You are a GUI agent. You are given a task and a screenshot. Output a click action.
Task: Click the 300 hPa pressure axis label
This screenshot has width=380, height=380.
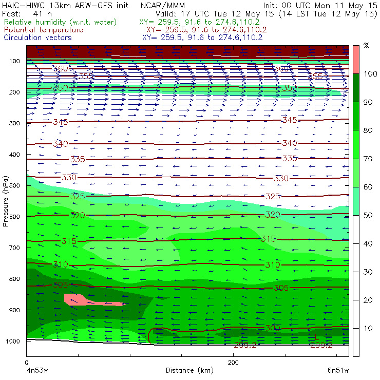(14, 123)
